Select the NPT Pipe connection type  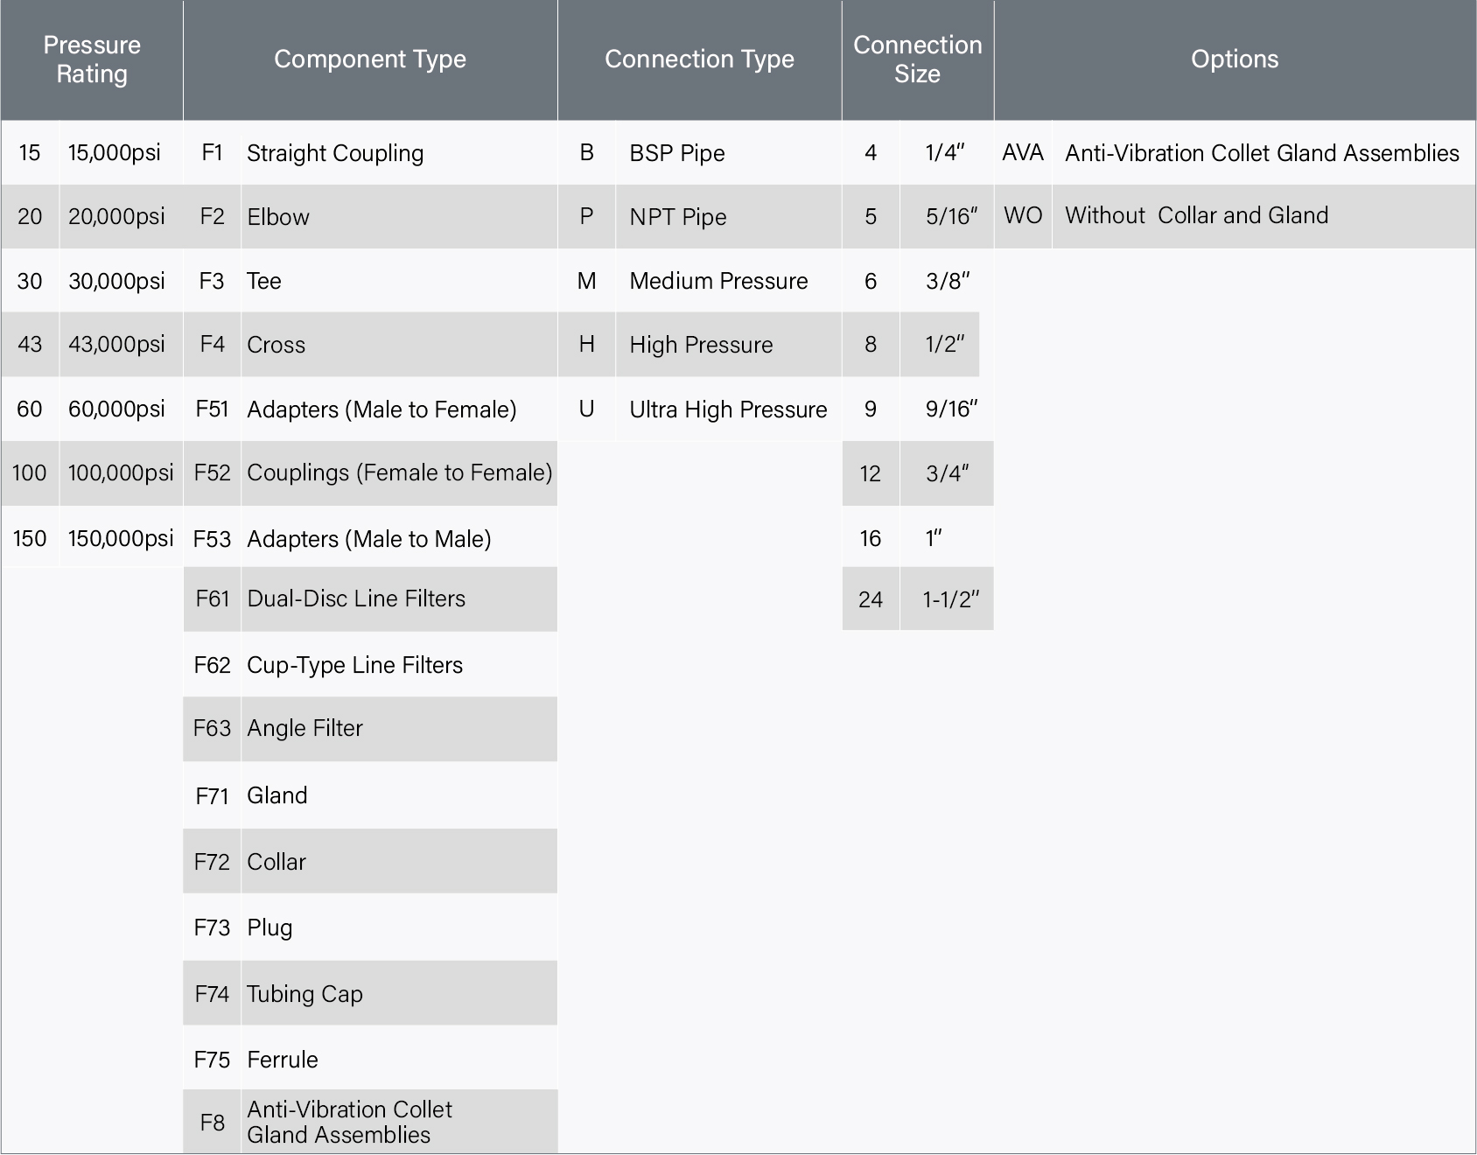click(x=677, y=217)
